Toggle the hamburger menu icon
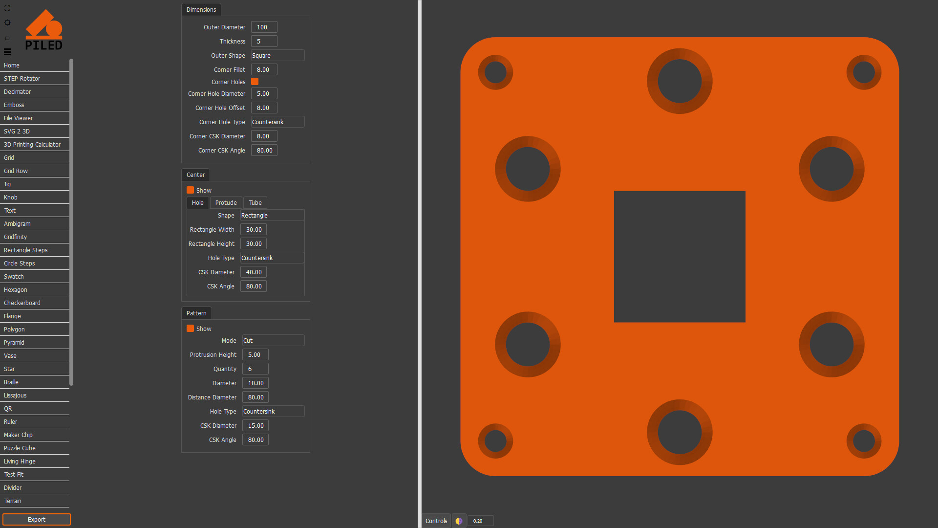Viewport: 938px width, 528px height. tap(7, 52)
